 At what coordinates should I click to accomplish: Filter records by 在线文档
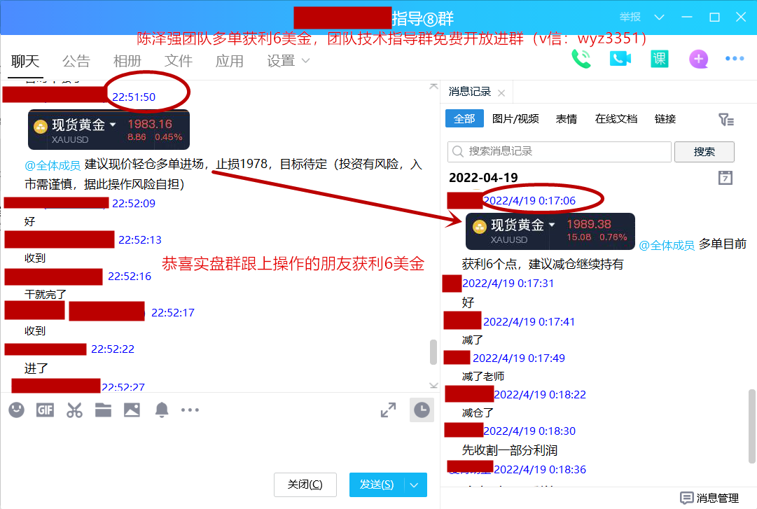pos(616,119)
